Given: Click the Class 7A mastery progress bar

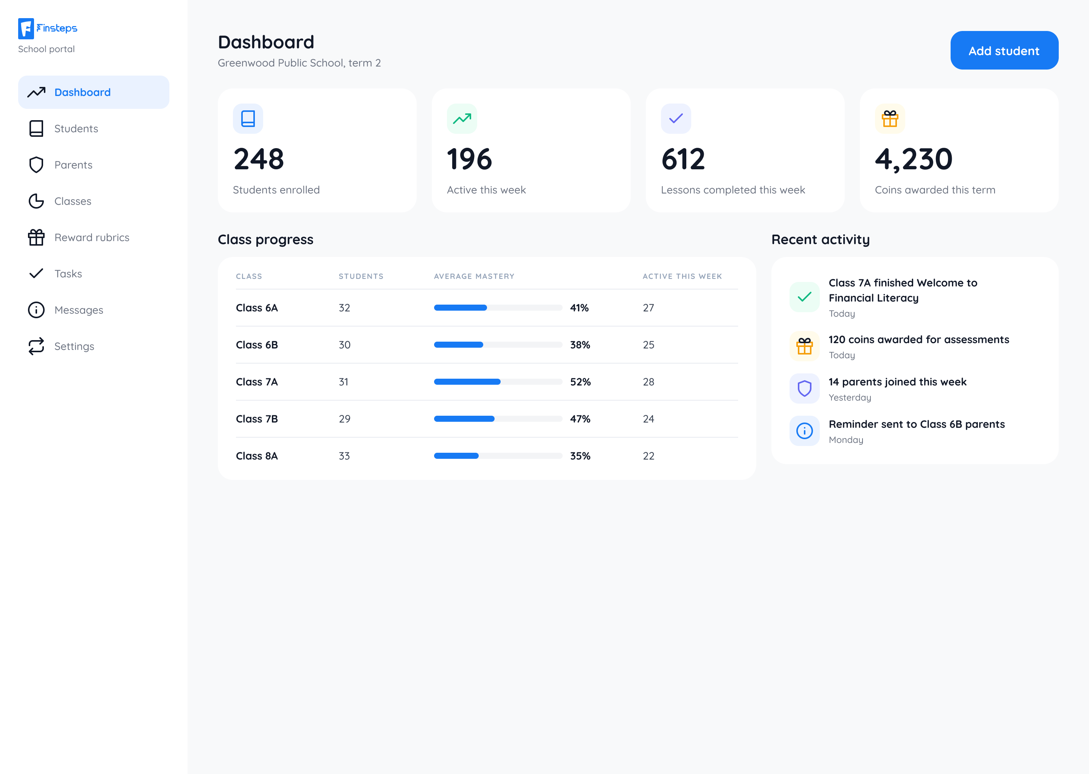Looking at the screenshot, I should click(498, 382).
